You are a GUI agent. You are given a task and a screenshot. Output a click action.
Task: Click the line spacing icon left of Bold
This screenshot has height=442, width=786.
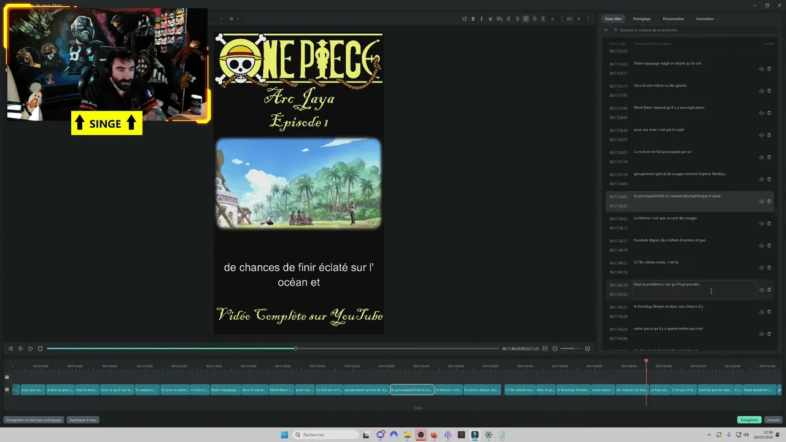(464, 19)
